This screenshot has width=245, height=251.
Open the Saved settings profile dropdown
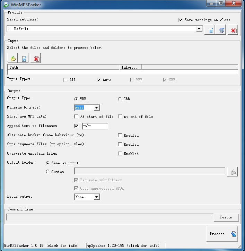pos(199,29)
